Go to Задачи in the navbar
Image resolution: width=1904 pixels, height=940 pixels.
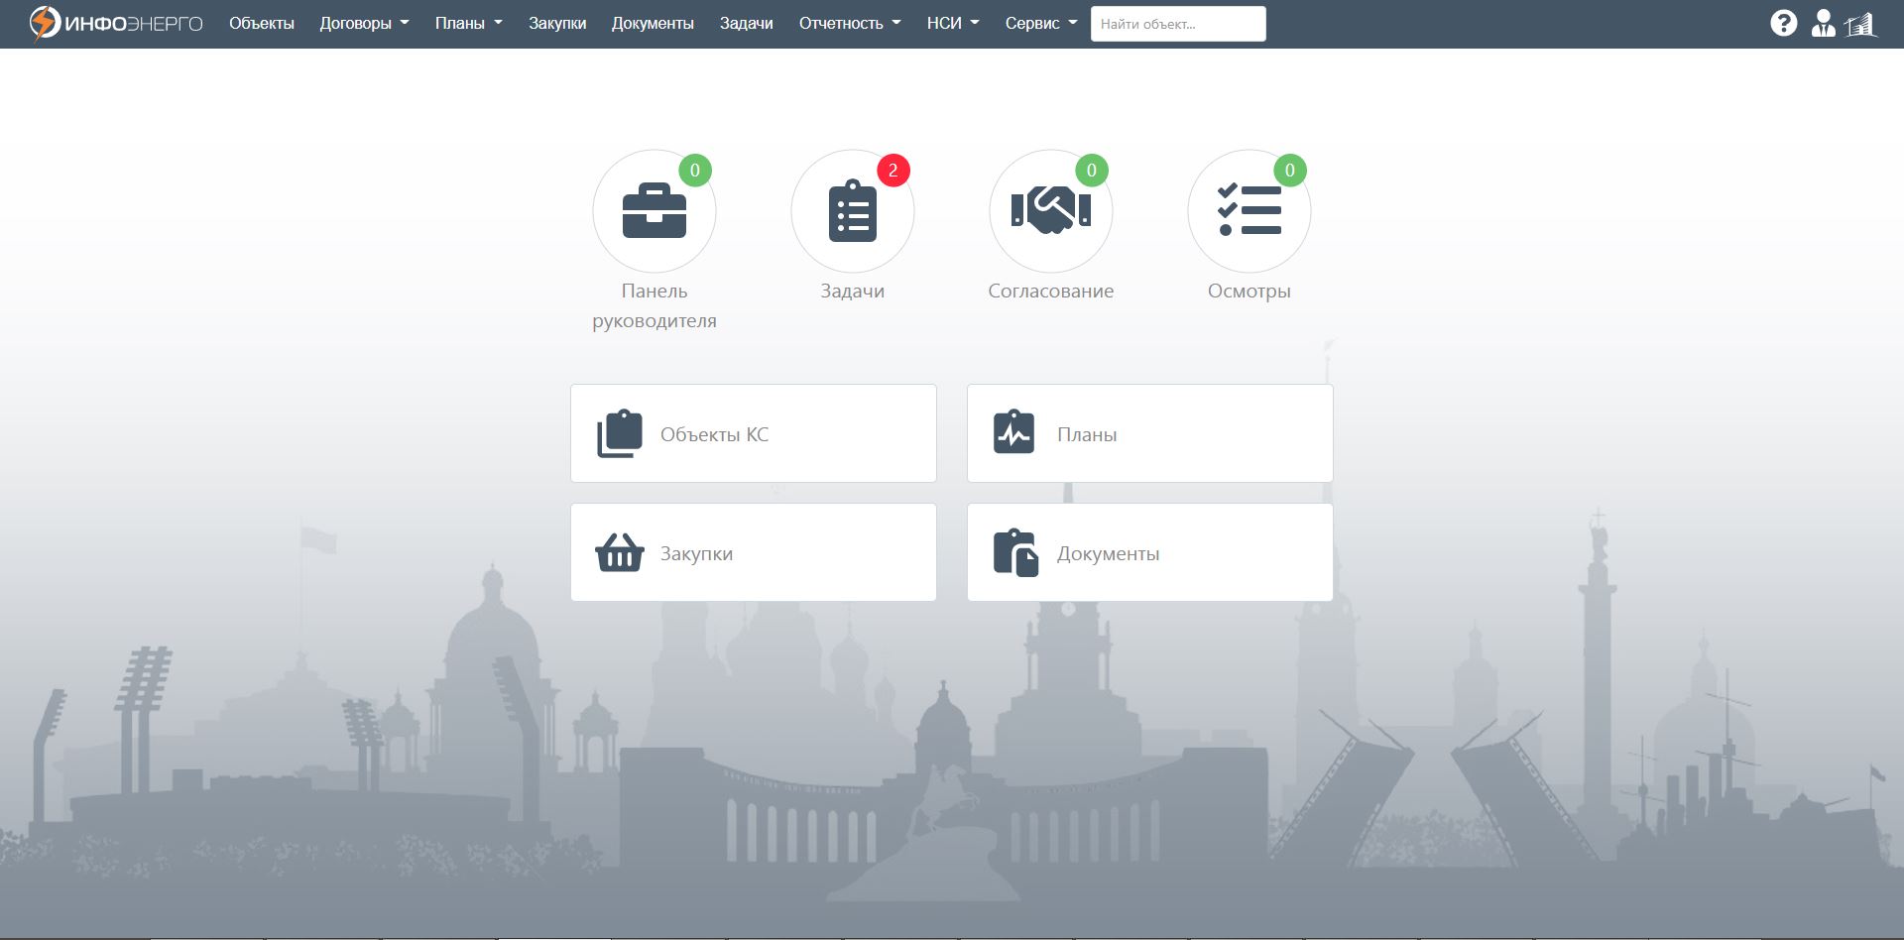pyautogui.click(x=747, y=23)
